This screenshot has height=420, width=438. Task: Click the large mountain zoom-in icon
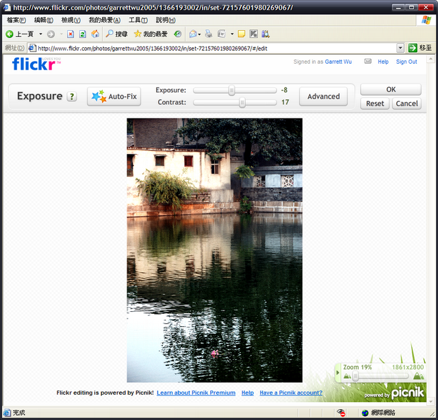[x=418, y=375]
